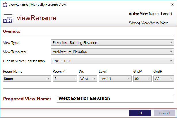Open Hide at Scales Coarser than dropdown
Viewport: 177px width, 118px height.
(x=112, y=61)
